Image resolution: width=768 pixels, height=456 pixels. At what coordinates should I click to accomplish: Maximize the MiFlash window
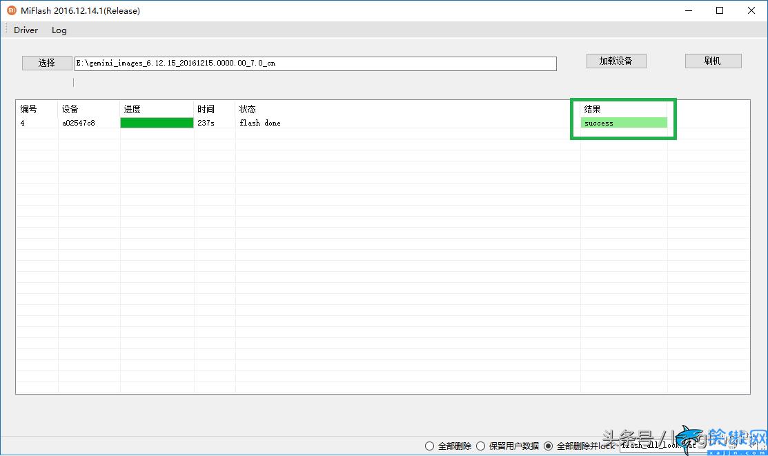(x=720, y=10)
